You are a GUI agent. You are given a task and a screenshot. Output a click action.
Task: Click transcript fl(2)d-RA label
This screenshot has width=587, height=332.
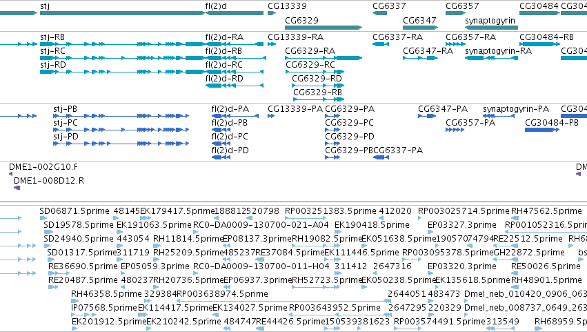click(x=224, y=37)
